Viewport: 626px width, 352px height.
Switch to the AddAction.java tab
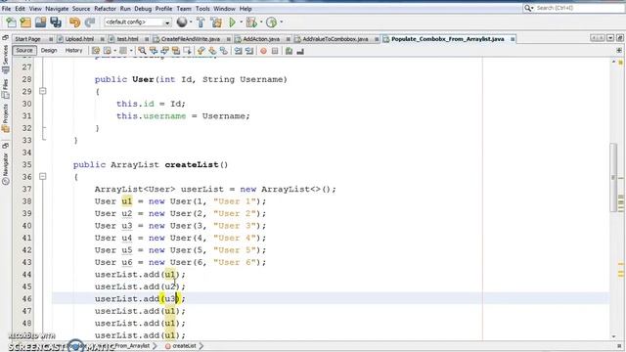(x=261, y=39)
